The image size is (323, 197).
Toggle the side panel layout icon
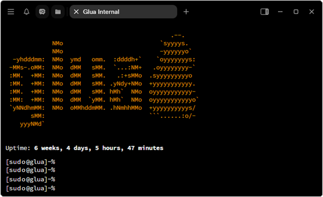click(265, 12)
